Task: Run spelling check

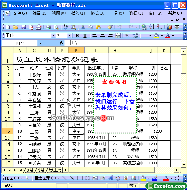Action: pyautogui.click(x=65, y=27)
